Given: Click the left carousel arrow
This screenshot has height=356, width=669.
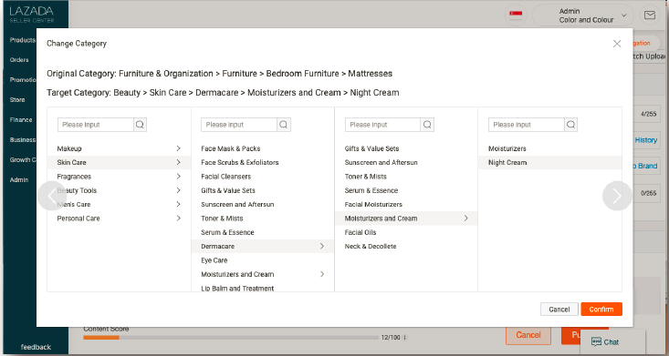Looking at the screenshot, I should 52,196.
